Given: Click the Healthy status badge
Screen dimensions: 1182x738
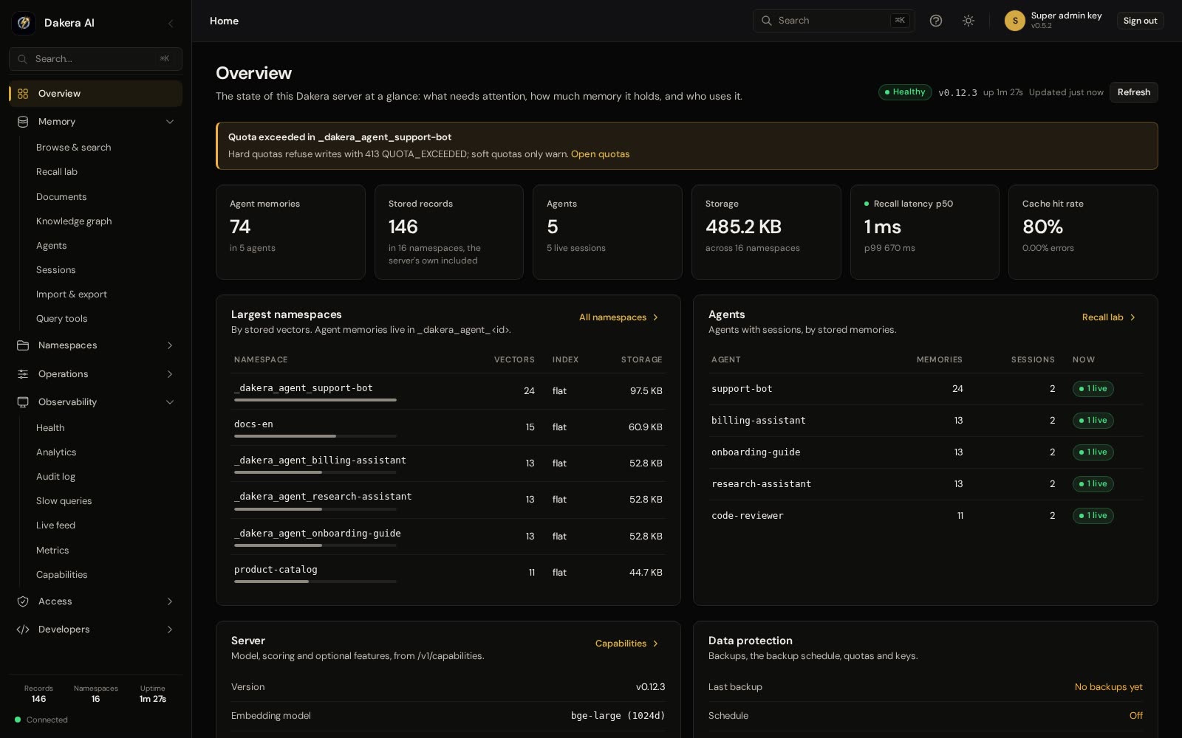Looking at the screenshot, I should (x=904, y=92).
